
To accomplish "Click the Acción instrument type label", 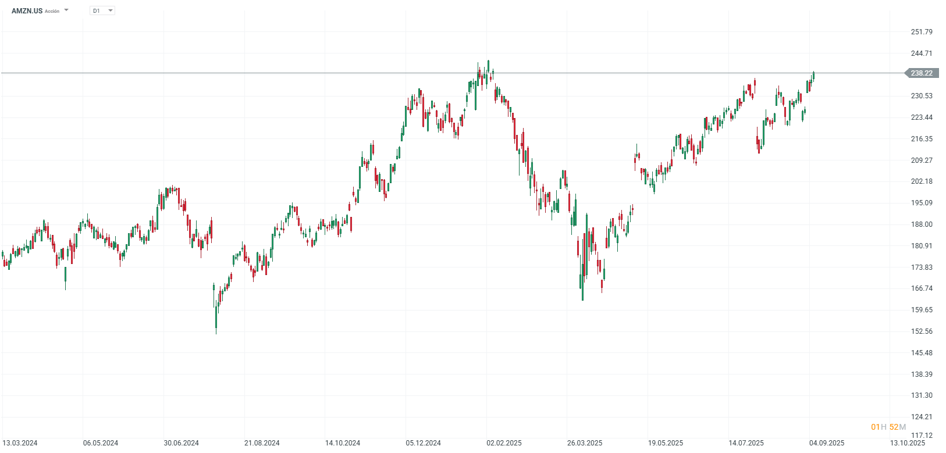I will (x=52, y=10).
